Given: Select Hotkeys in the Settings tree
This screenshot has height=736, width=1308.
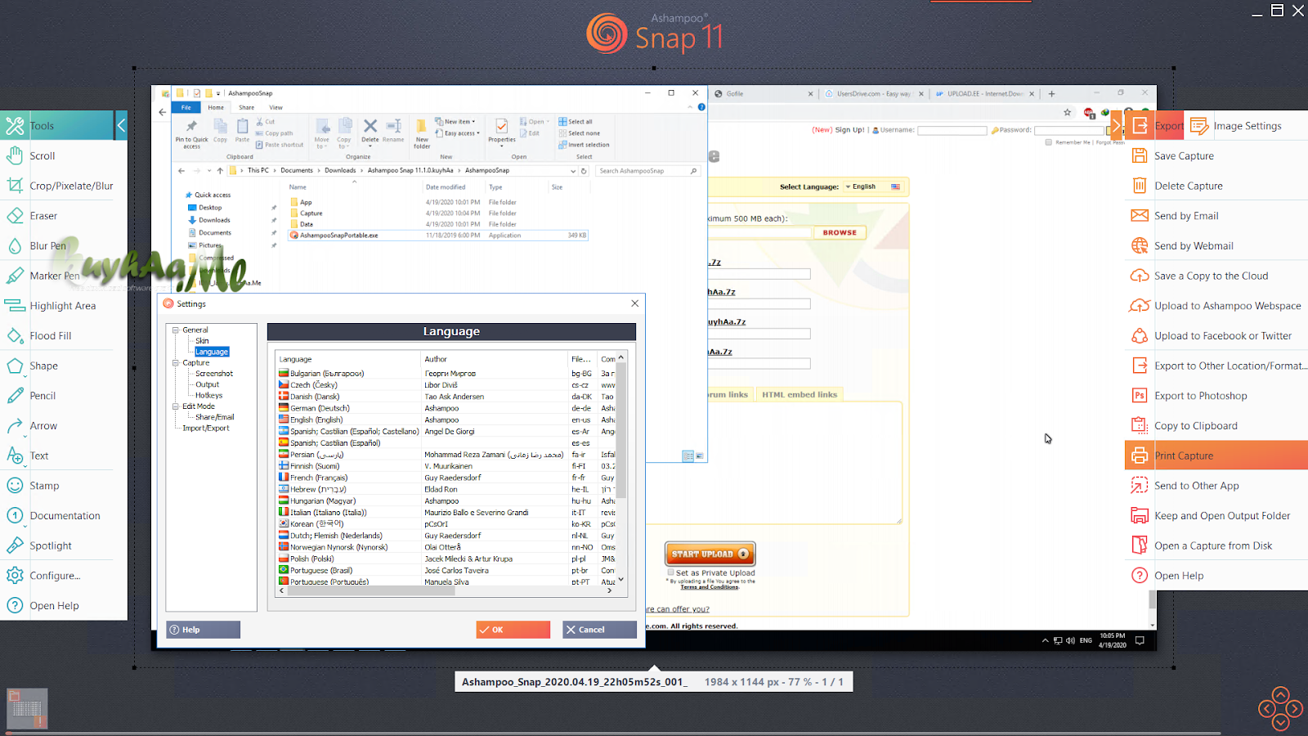Looking at the screenshot, I should point(208,395).
